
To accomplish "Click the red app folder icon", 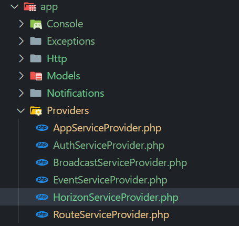I will 30,7.
